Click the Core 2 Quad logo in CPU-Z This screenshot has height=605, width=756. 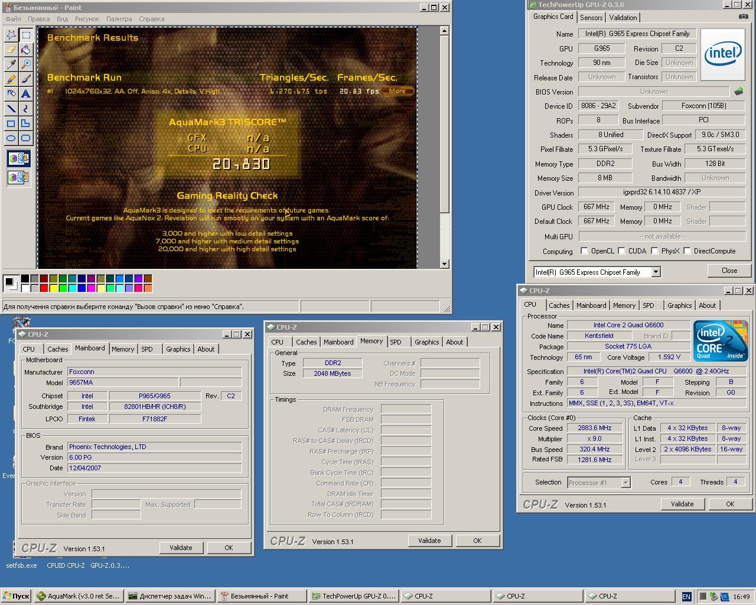pos(721,341)
